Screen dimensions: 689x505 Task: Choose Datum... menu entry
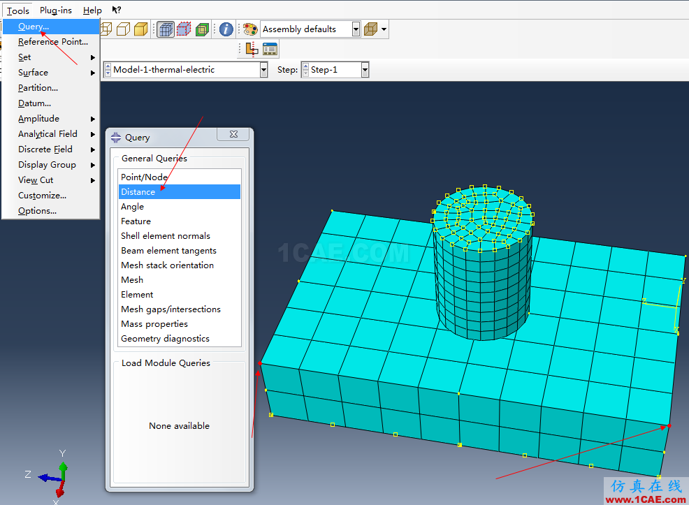pyautogui.click(x=52, y=103)
